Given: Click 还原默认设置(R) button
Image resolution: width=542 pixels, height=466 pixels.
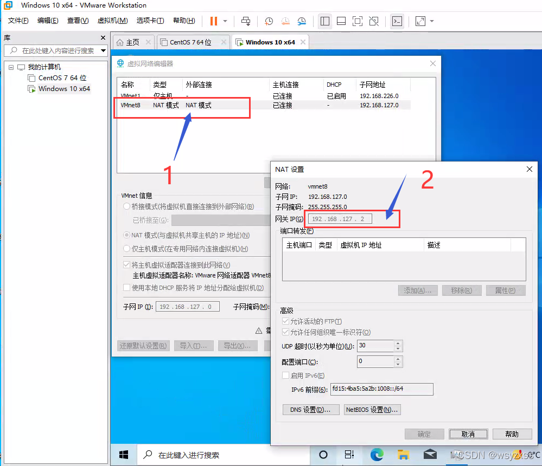Looking at the screenshot, I should [143, 346].
